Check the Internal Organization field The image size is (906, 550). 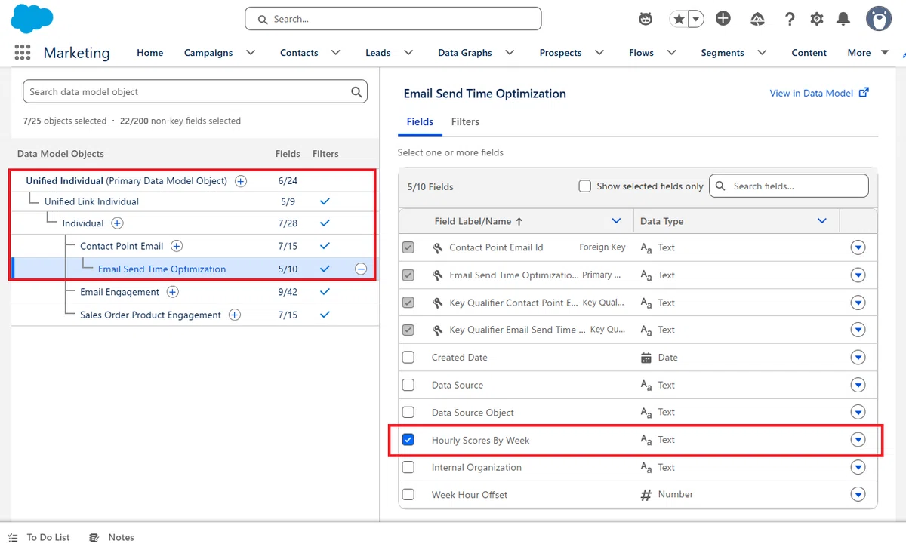pyautogui.click(x=408, y=467)
